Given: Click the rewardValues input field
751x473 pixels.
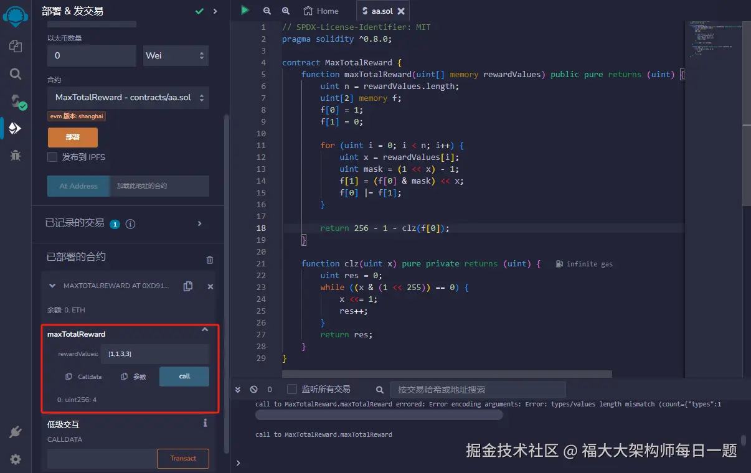Looking at the screenshot, I should point(156,354).
